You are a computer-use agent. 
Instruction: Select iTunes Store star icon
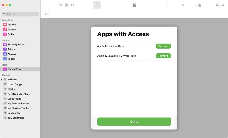tap(5, 69)
